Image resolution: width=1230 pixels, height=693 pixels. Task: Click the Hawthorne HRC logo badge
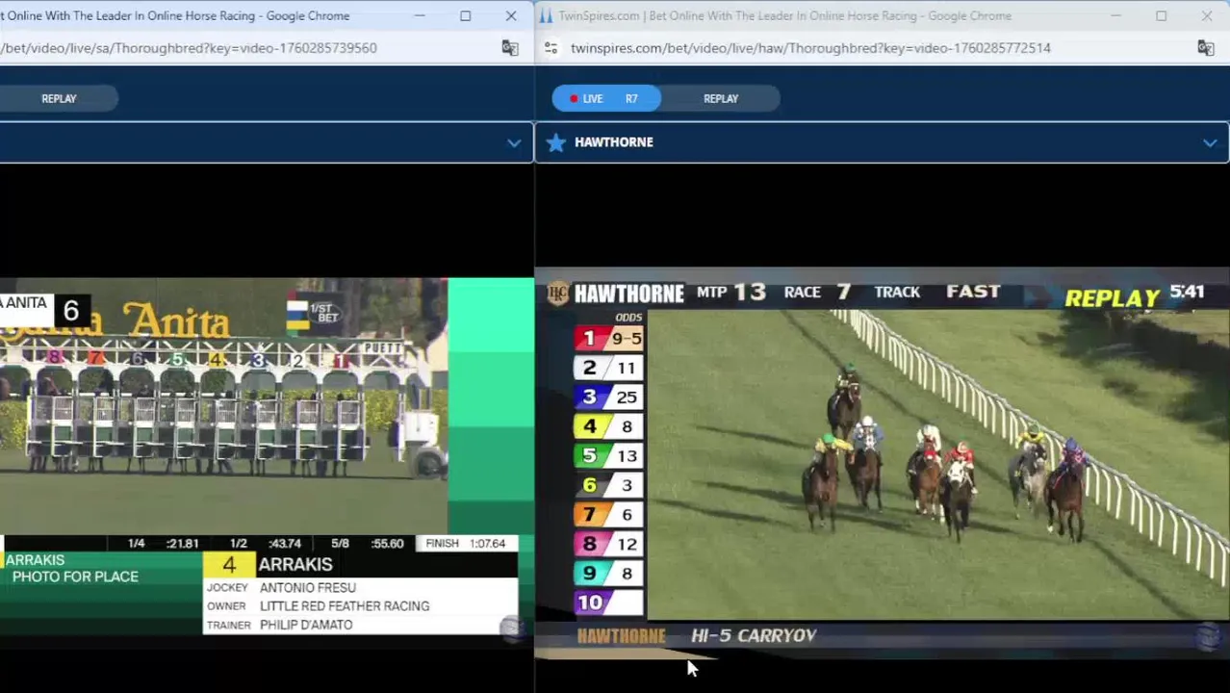[x=557, y=293]
